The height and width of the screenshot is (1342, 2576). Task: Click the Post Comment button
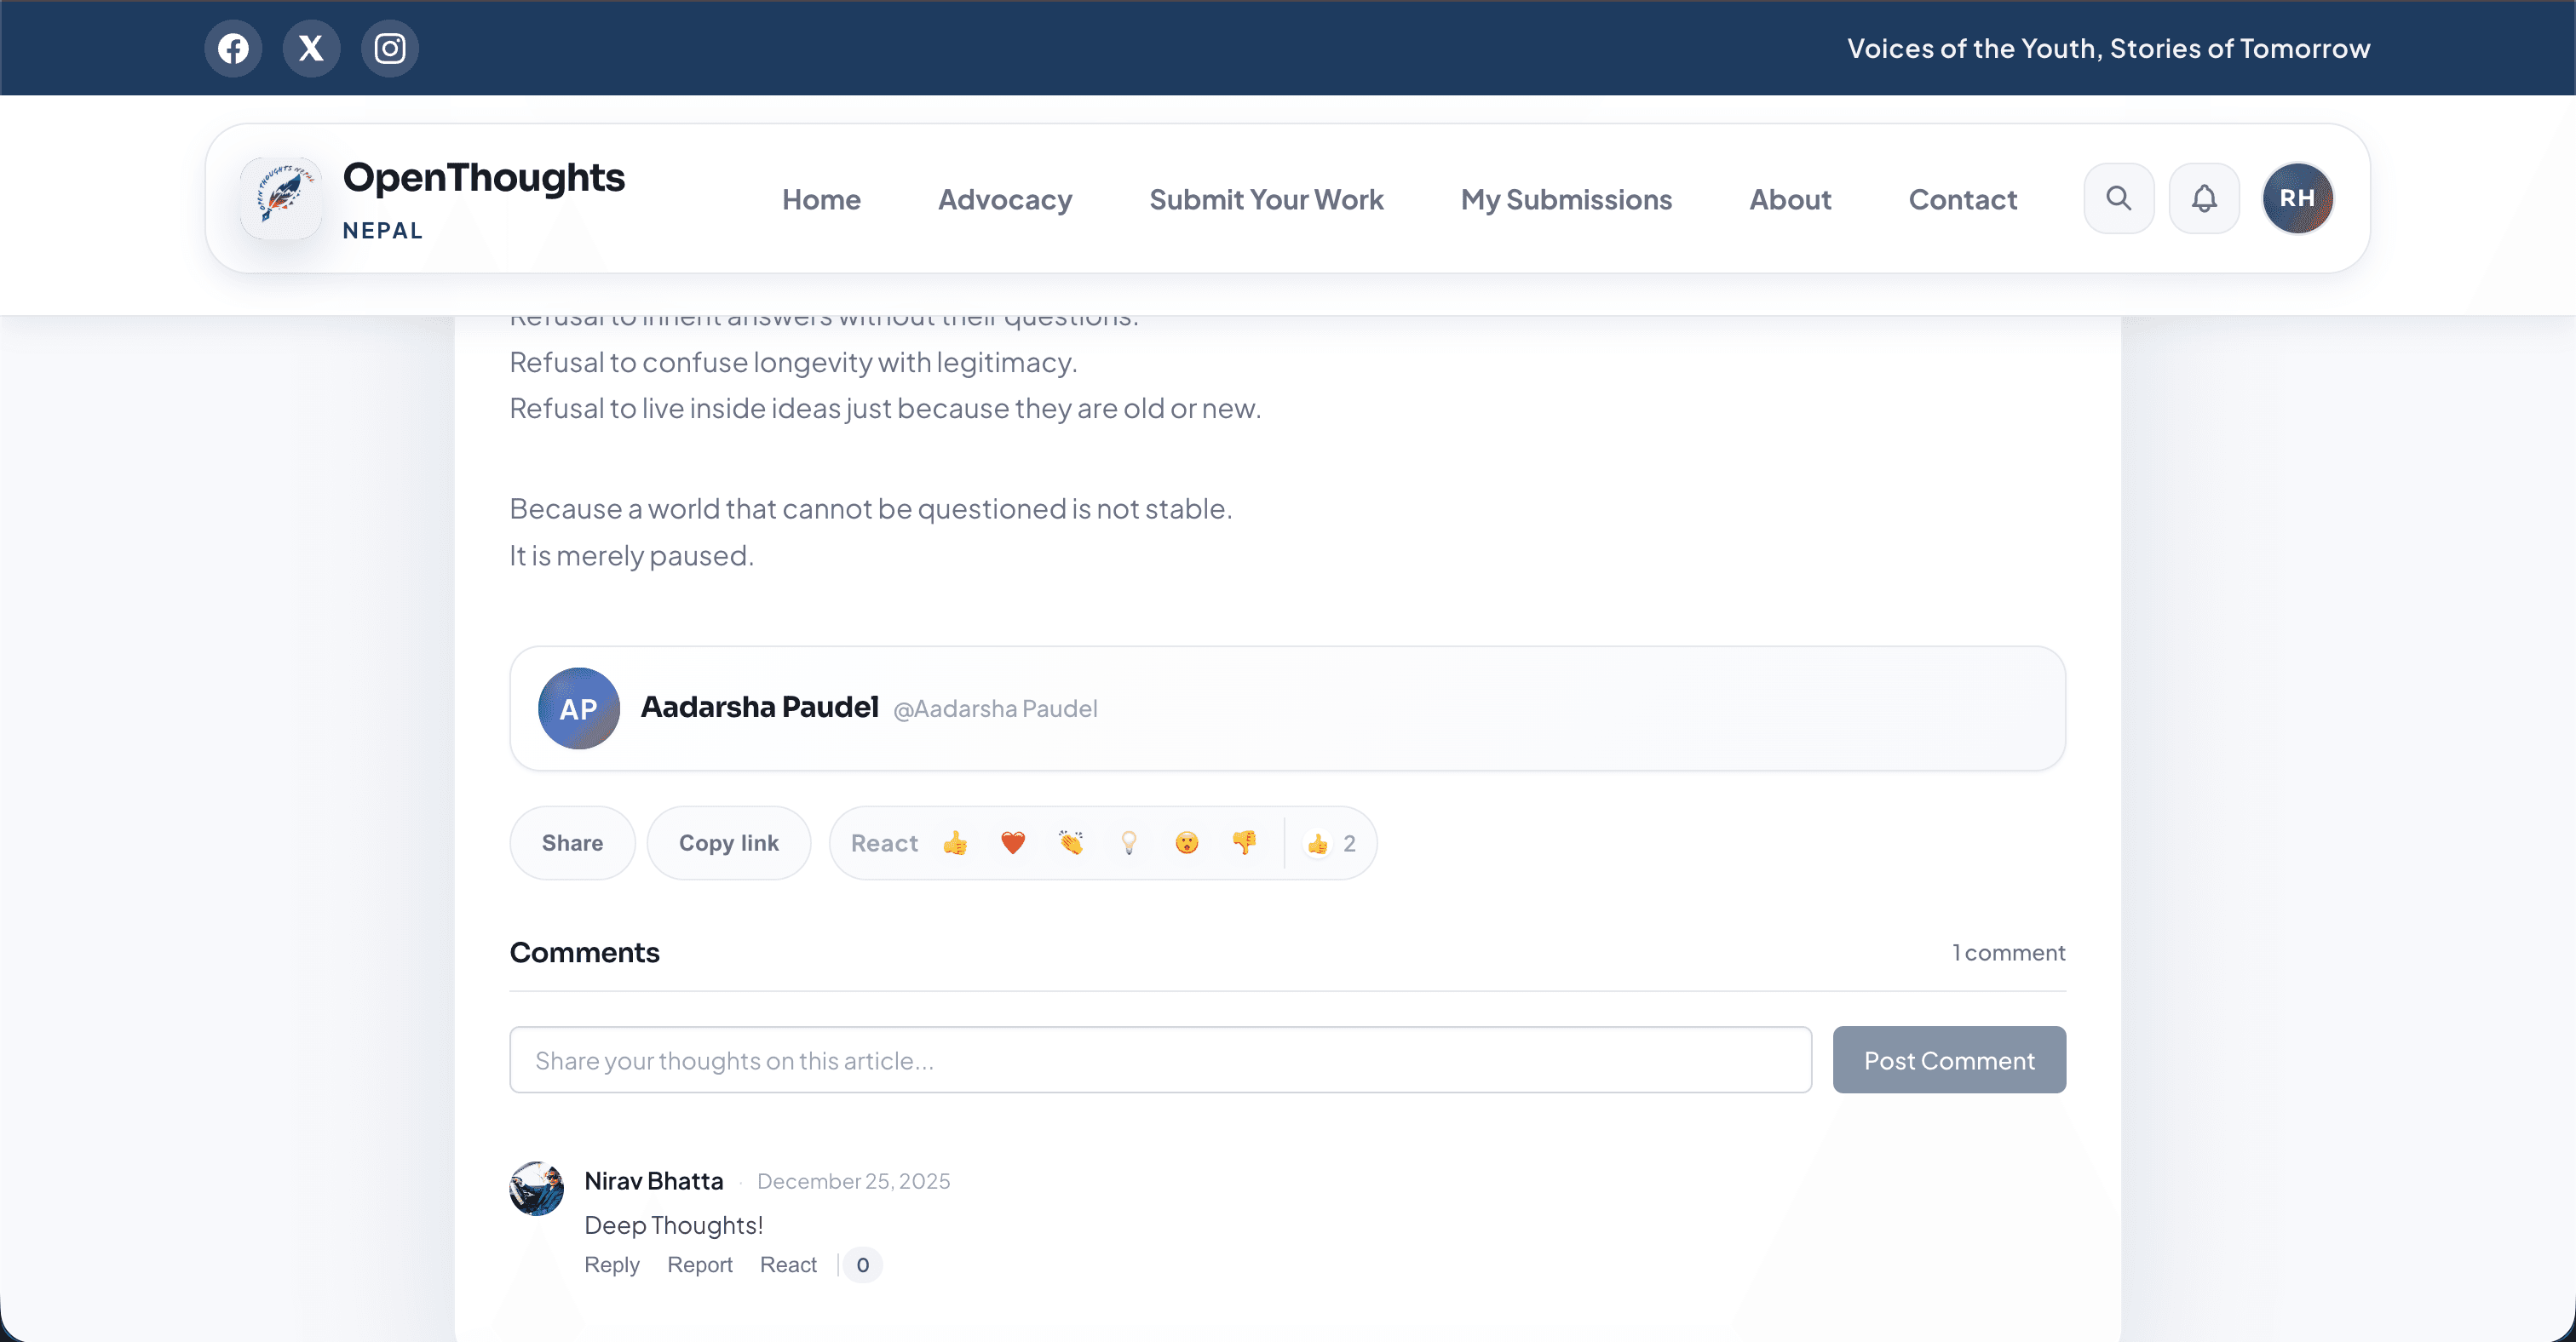coord(1948,1059)
